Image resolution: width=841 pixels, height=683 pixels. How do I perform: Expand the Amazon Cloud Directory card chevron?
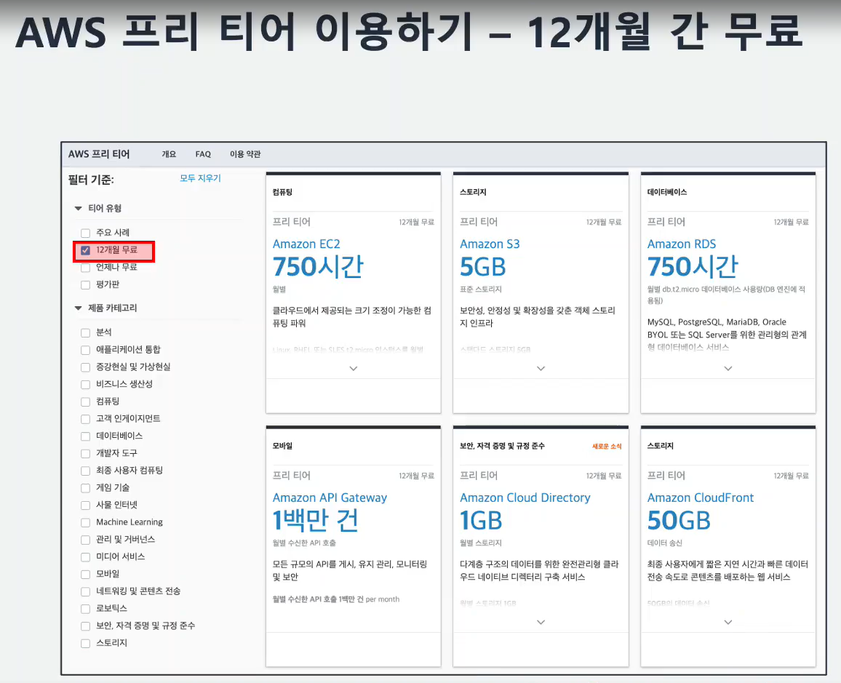coord(541,622)
